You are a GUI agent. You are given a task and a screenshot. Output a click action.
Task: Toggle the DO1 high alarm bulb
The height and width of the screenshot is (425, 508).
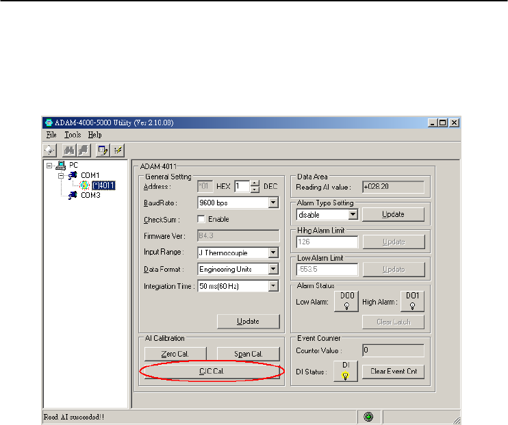(412, 301)
